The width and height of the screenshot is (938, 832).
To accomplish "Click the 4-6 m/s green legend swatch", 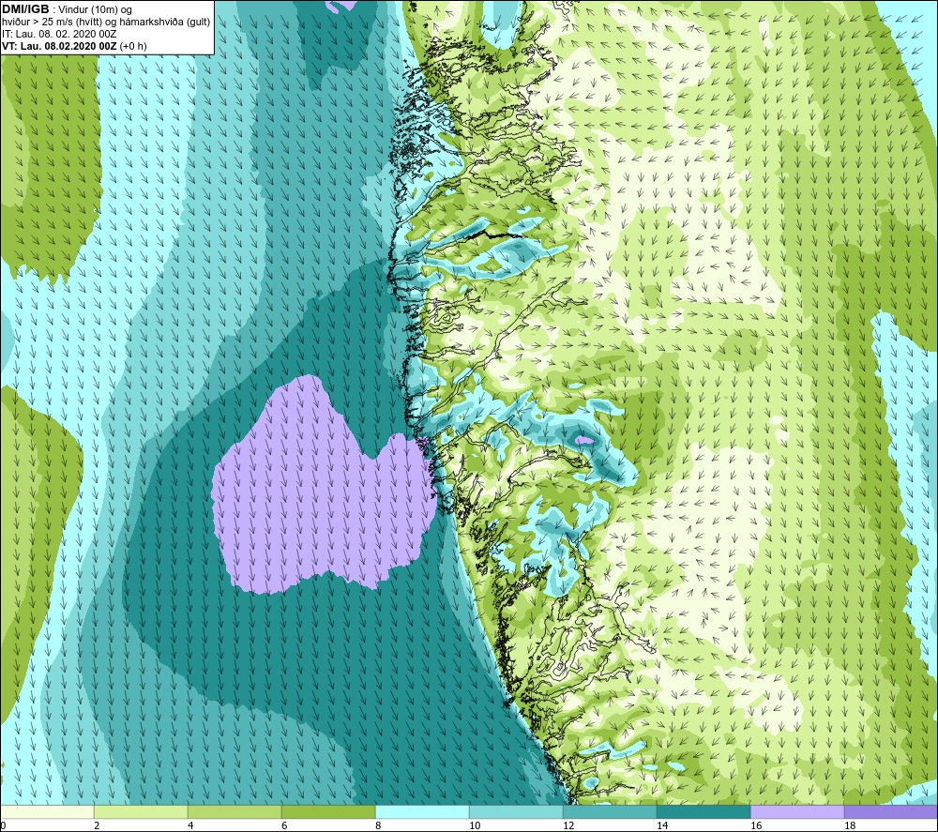I will coord(234,811).
